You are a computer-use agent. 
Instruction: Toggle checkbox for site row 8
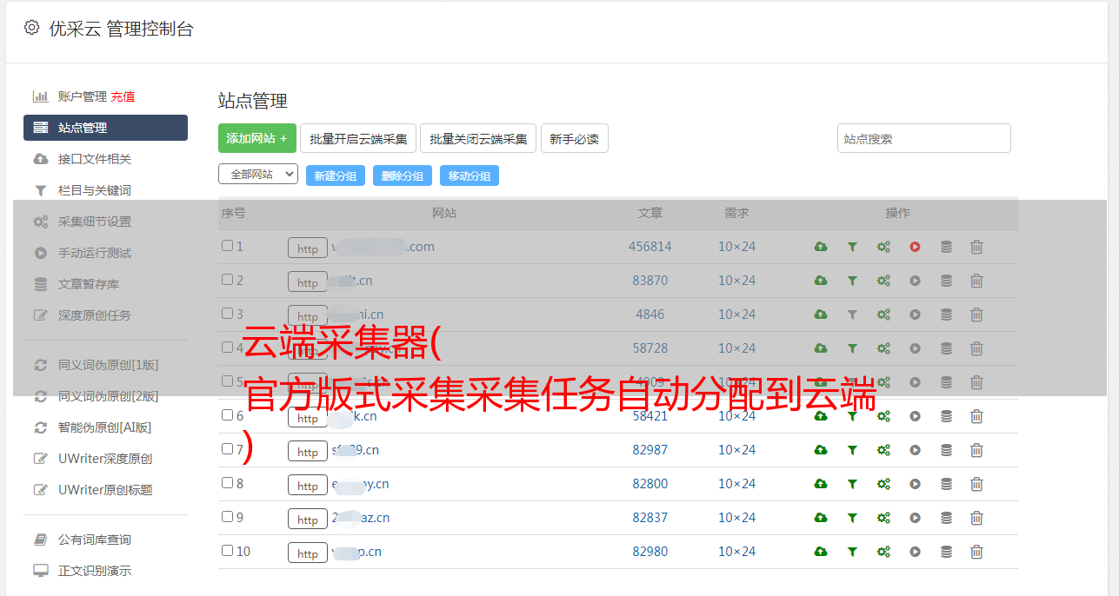[x=227, y=483]
